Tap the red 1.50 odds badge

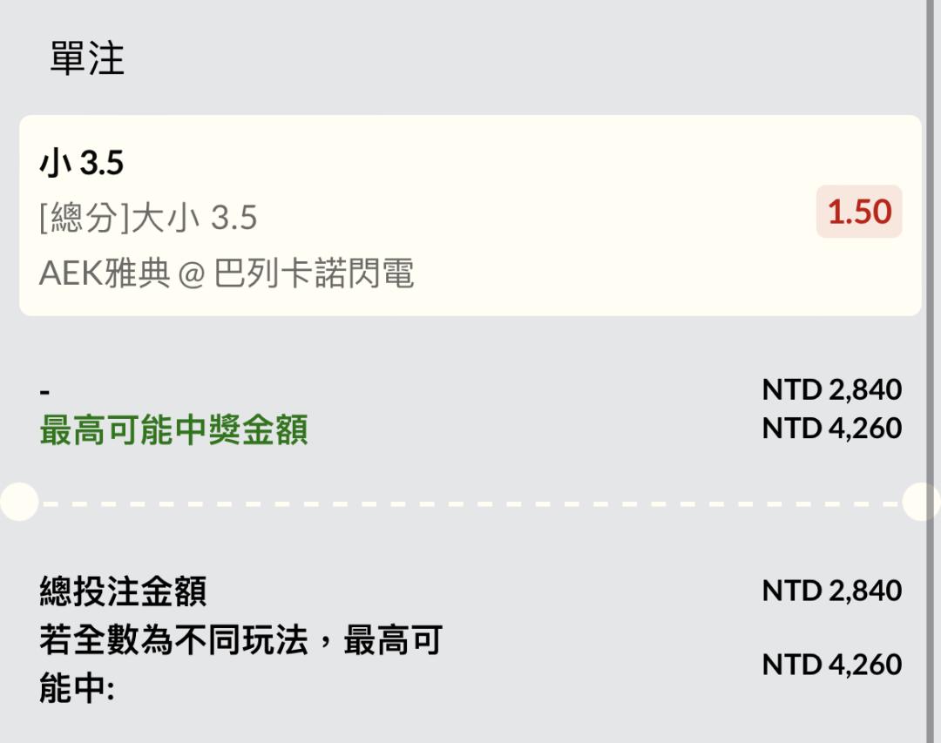859,212
